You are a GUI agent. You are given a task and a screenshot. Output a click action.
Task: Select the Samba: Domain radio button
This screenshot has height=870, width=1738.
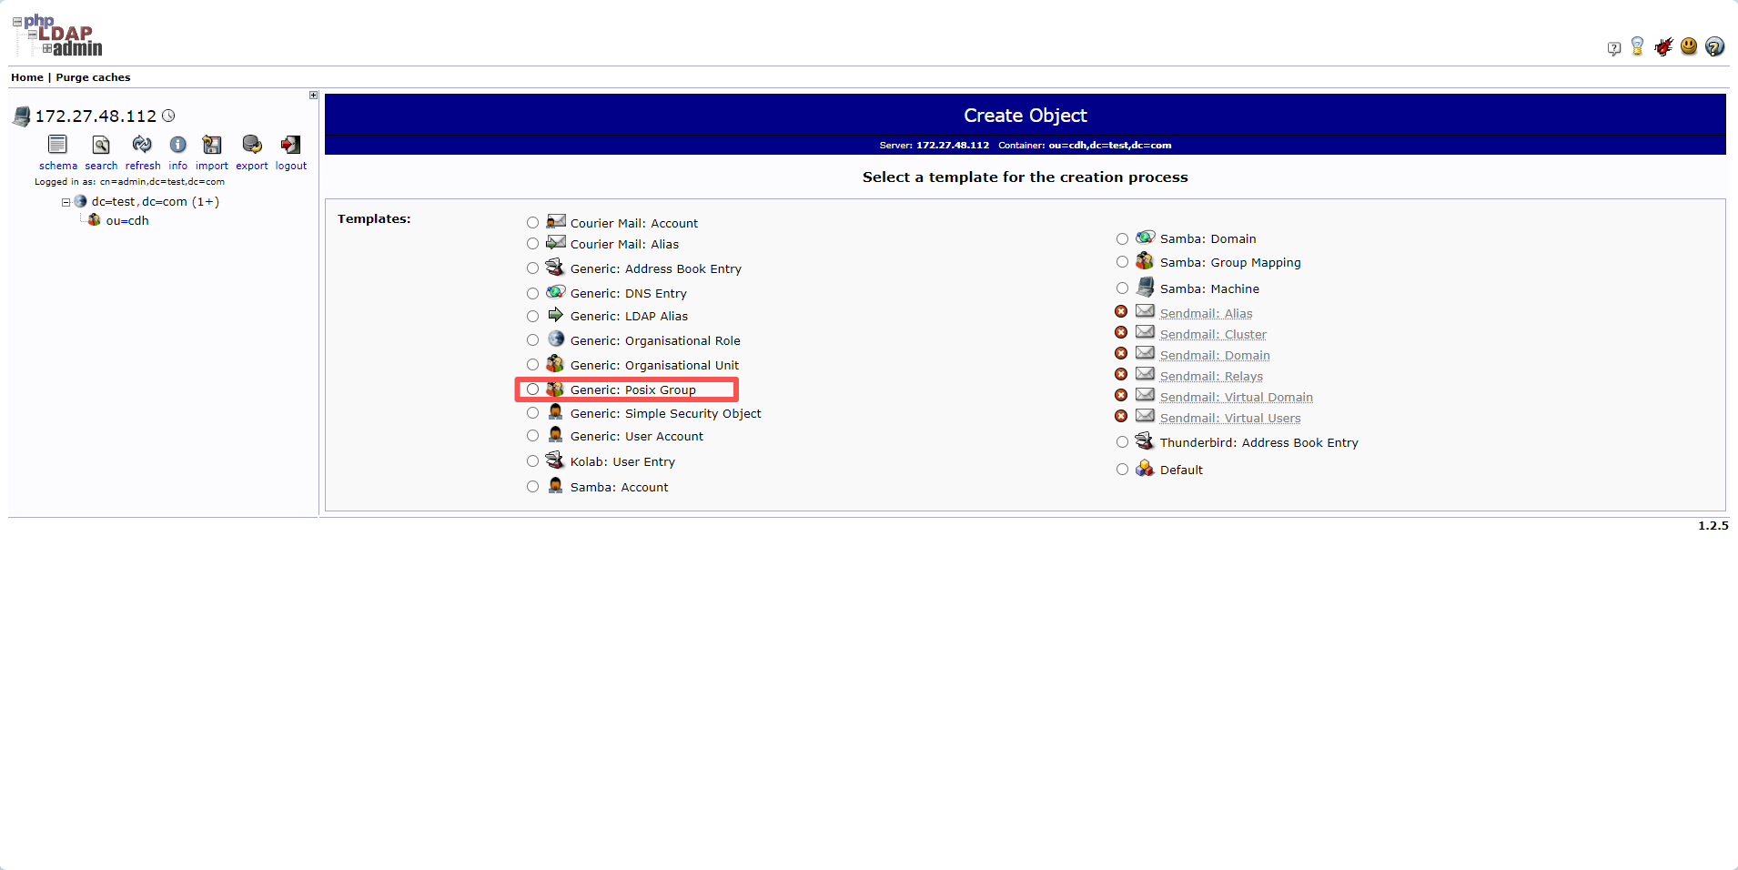click(x=1122, y=238)
